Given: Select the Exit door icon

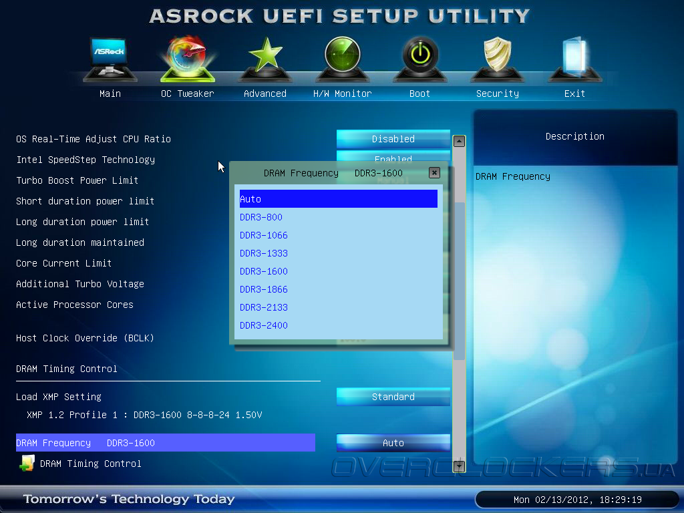Looking at the screenshot, I should click(575, 59).
